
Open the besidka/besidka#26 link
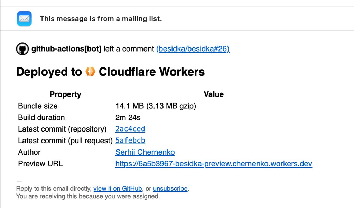pyautogui.click(x=193, y=49)
